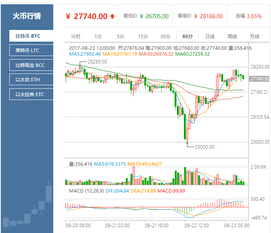Click the 08-22 12:00 time label
Image resolution: width=271 pixels, height=233 pixels.
[197, 226]
